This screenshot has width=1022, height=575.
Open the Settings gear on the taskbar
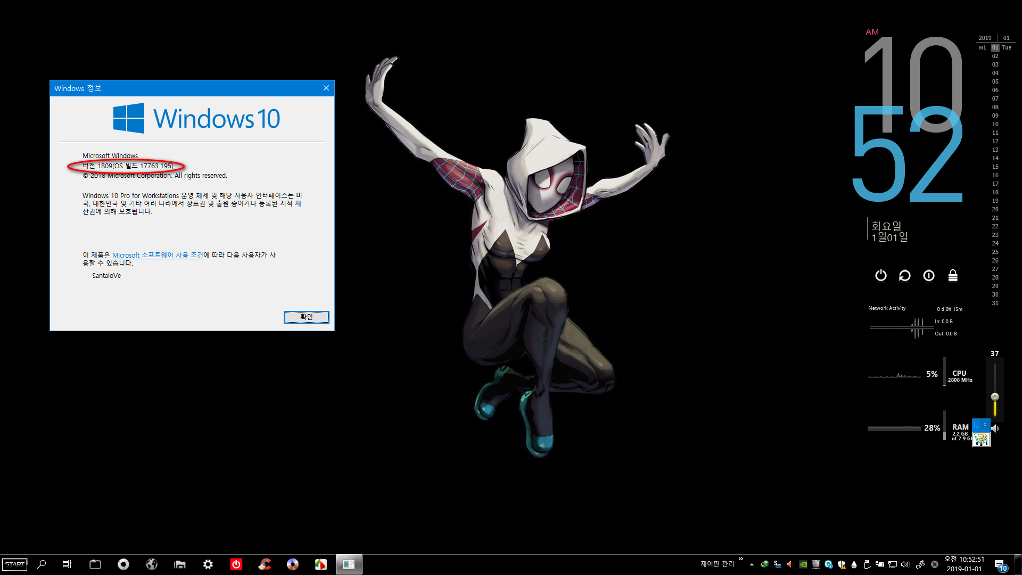pos(208,564)
